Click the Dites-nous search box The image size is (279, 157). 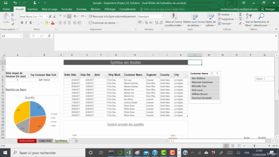(x=163, y=9)
